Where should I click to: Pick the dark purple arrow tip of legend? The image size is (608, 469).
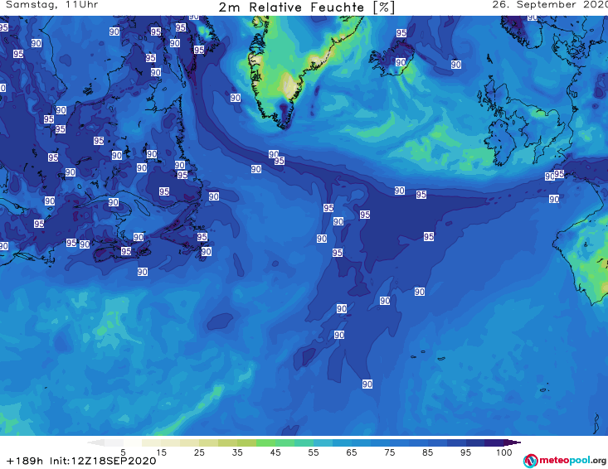(514, 442)
